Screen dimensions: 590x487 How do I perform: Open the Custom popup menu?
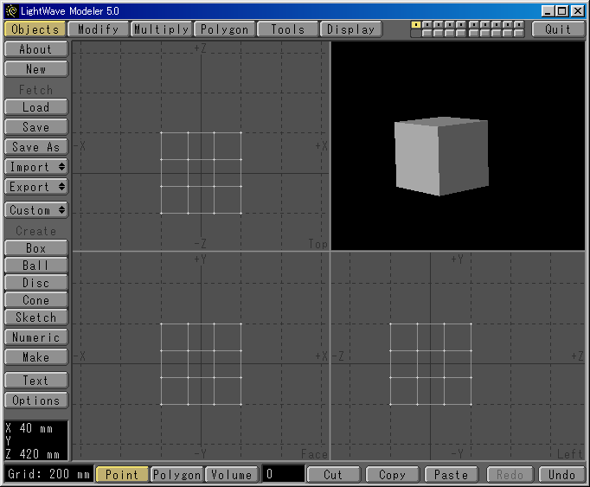(x=35, y=210)
